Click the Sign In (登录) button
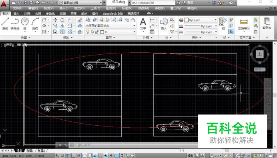Screen dimensions: 277x158 pos(190,3)
